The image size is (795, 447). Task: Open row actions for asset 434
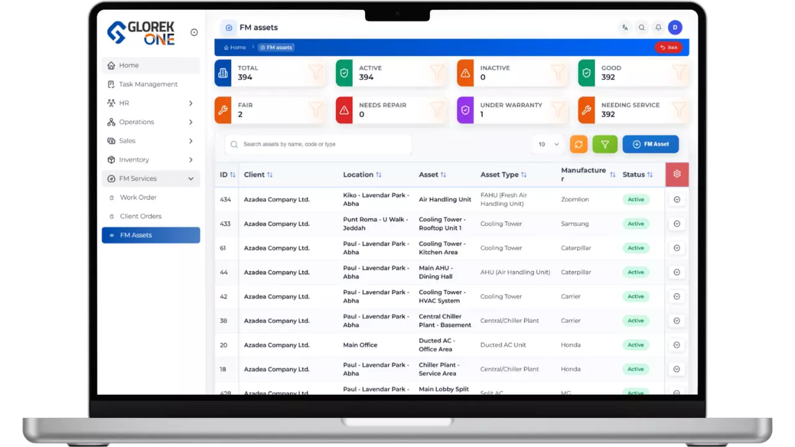[x=676, y=199]
